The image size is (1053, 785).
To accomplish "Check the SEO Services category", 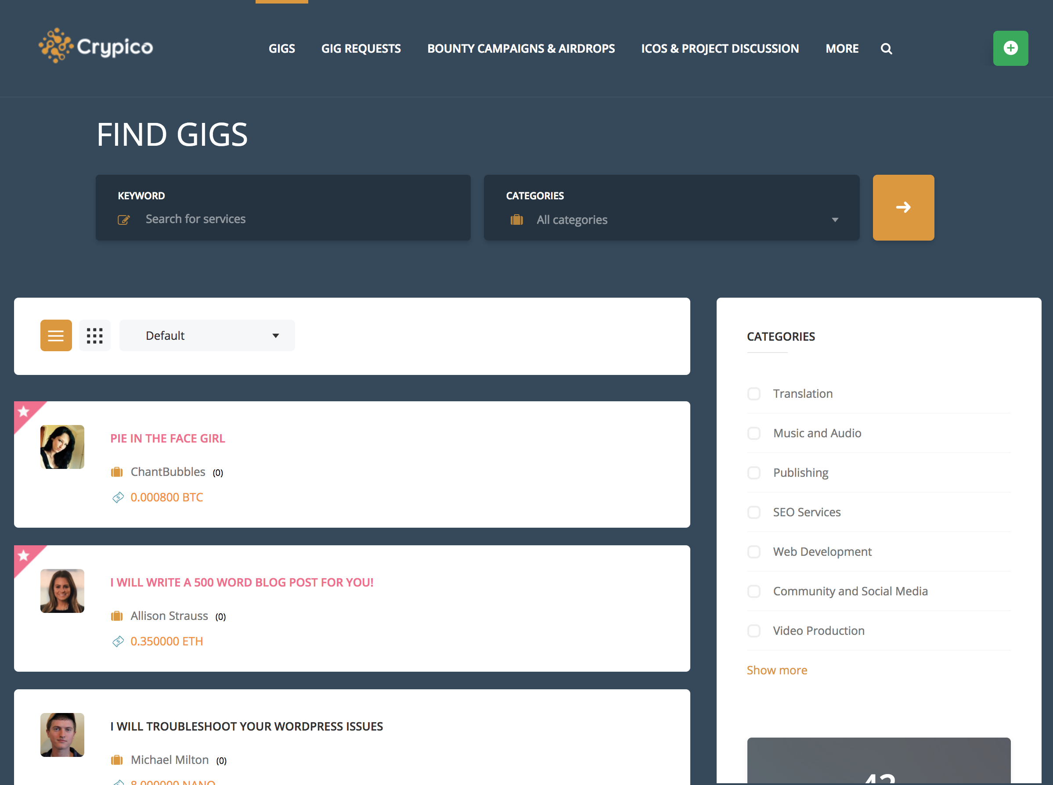I will [754, 512].
